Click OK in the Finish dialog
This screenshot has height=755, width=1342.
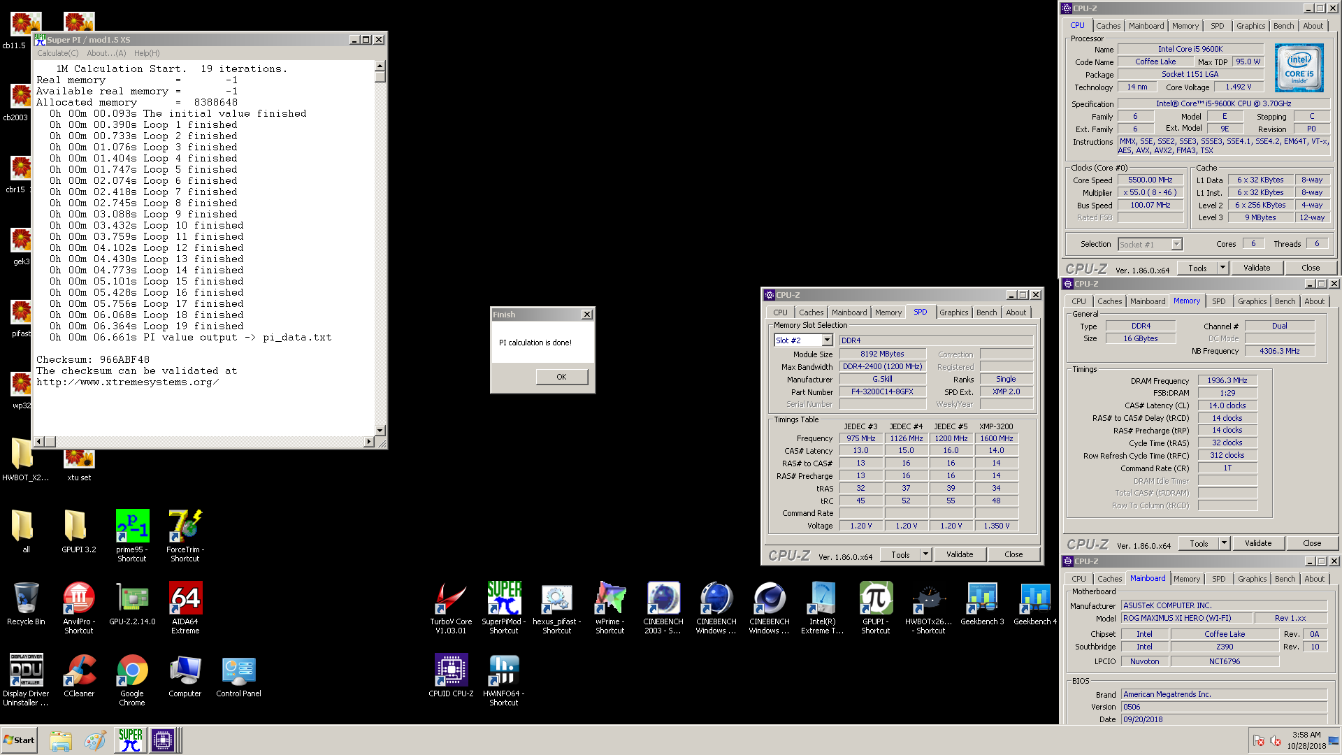pos(561,377)
